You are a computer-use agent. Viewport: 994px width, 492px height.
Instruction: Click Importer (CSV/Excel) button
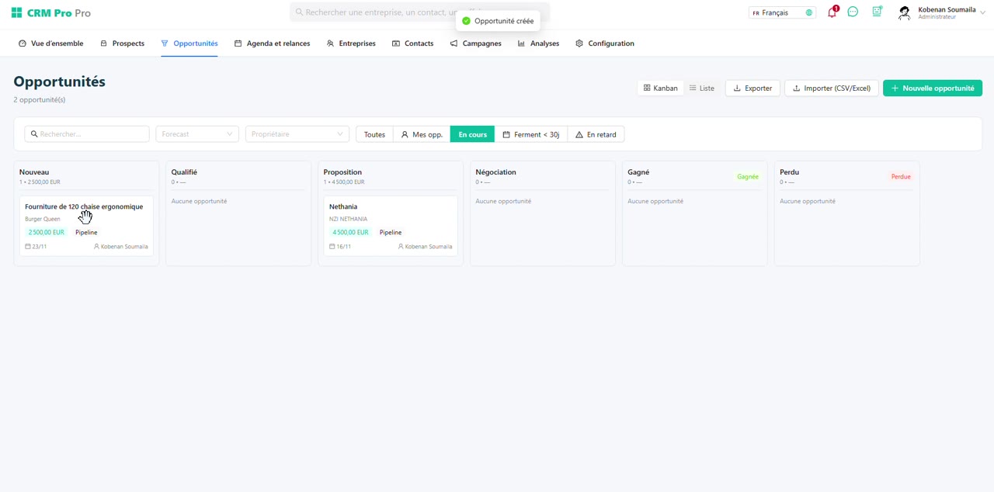tap(832, 88)
